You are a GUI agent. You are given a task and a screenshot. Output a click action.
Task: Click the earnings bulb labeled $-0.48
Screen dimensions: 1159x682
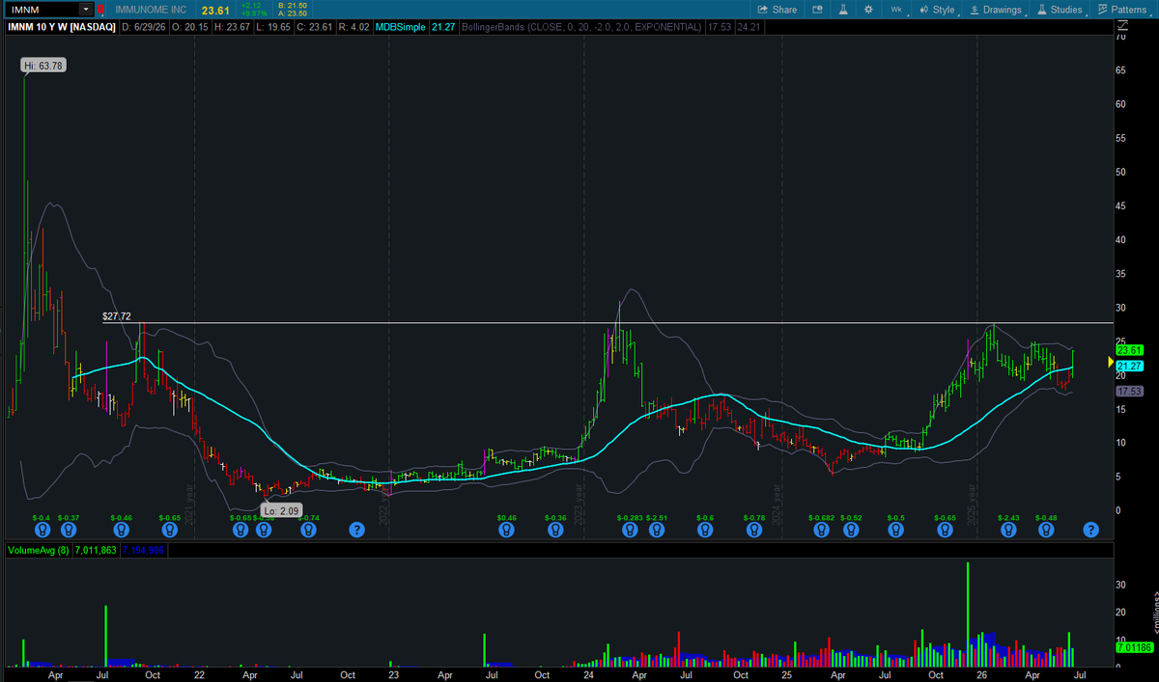point(1045,529)
